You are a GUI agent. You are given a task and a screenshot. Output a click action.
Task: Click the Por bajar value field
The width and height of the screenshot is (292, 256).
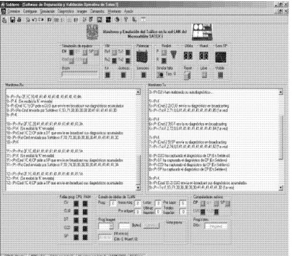(183, 203)
